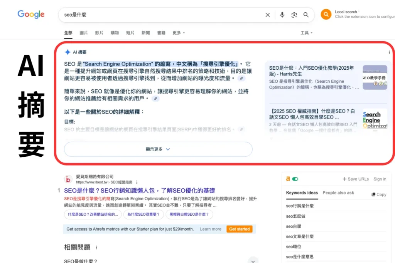Image resolution: width=395 pixels, height=263 pixels.
Task: Click the Get started button
Action: 239,229
